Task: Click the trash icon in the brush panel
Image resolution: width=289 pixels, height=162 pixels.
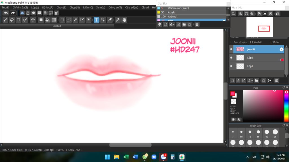Action: [197, 24]
